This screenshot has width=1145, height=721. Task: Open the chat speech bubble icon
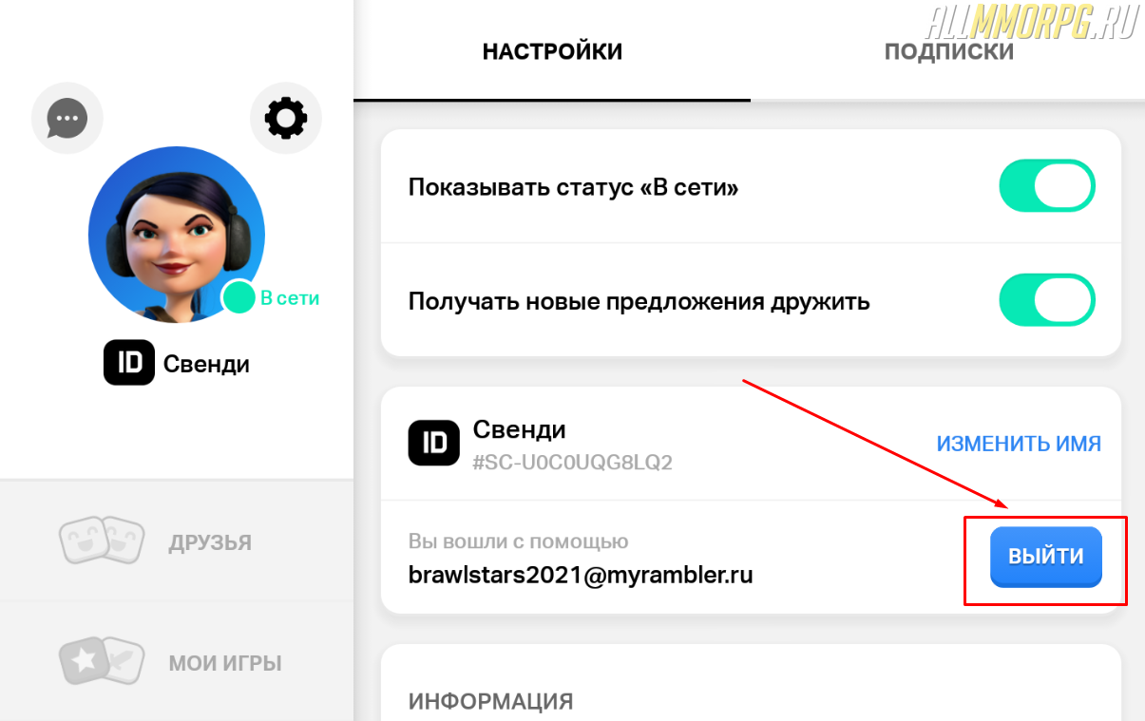coord(67,119)
